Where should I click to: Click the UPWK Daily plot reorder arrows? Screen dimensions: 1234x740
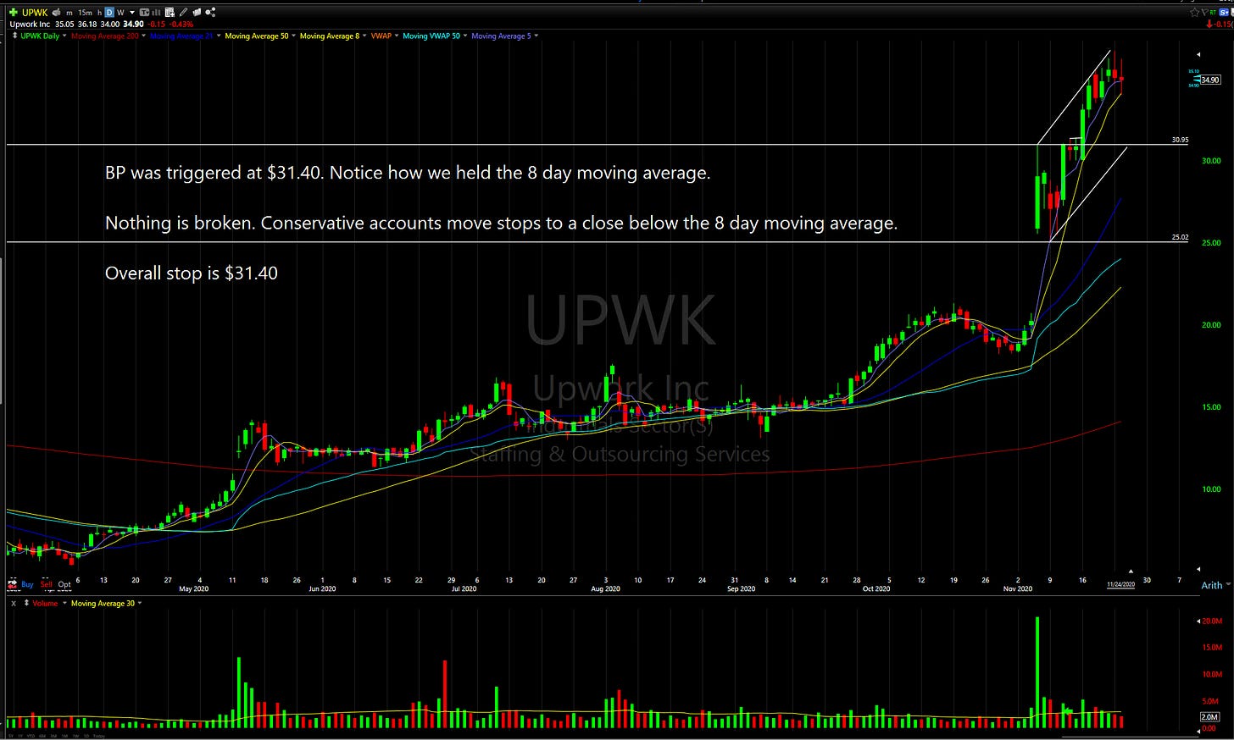tap(14, 36)
